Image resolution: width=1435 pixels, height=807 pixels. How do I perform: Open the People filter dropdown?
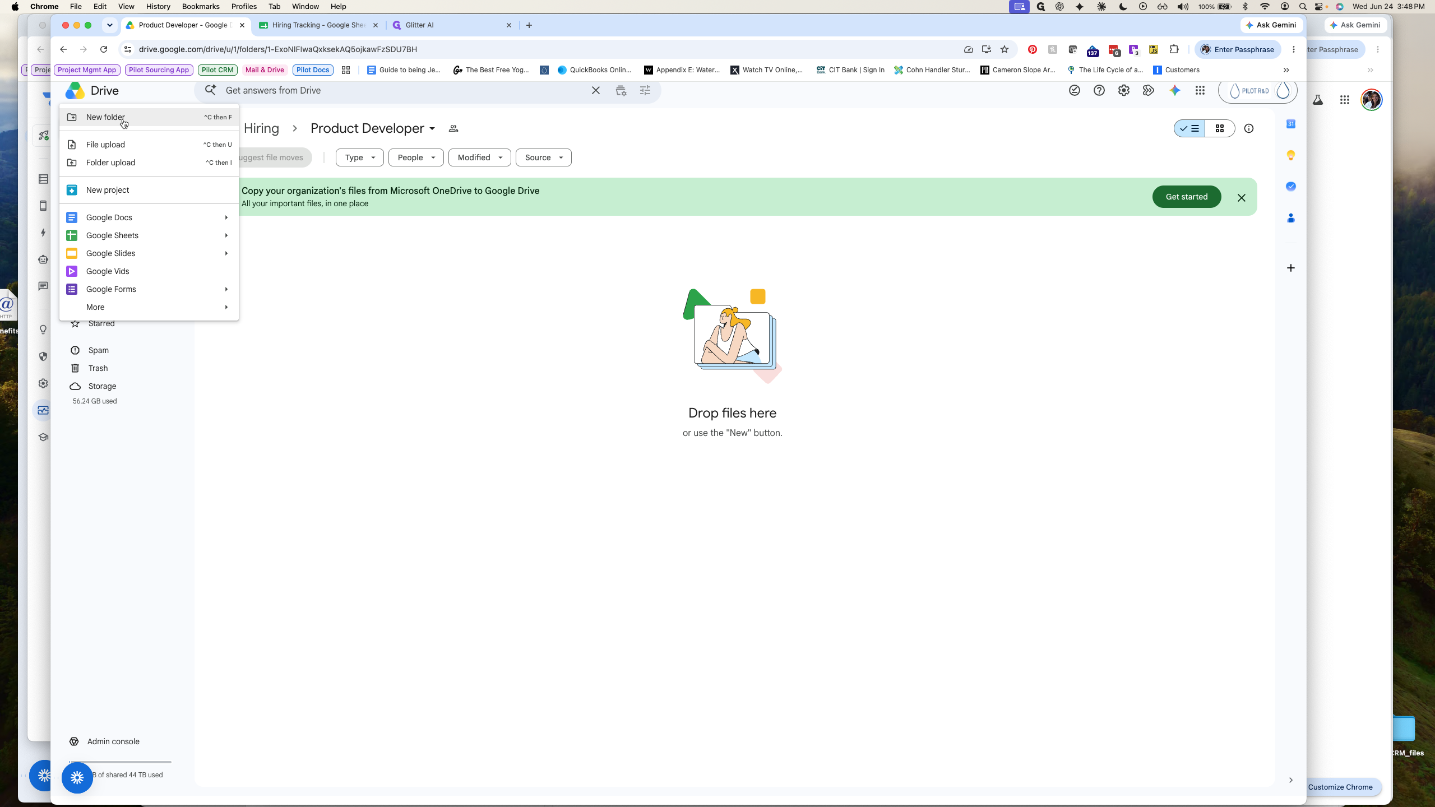[416, 157]
